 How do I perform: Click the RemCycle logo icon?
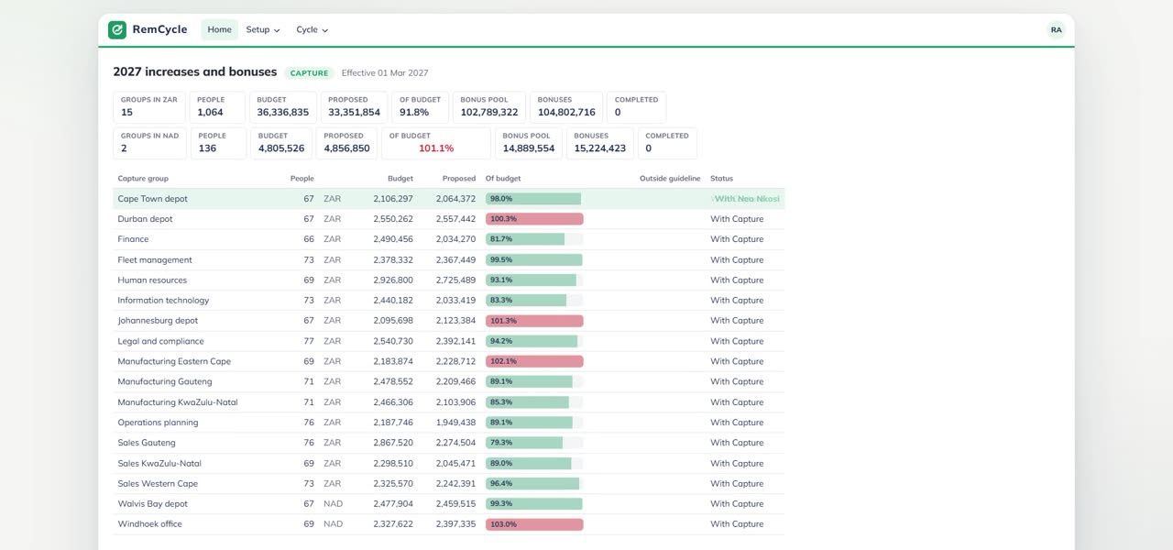point(117,29)
